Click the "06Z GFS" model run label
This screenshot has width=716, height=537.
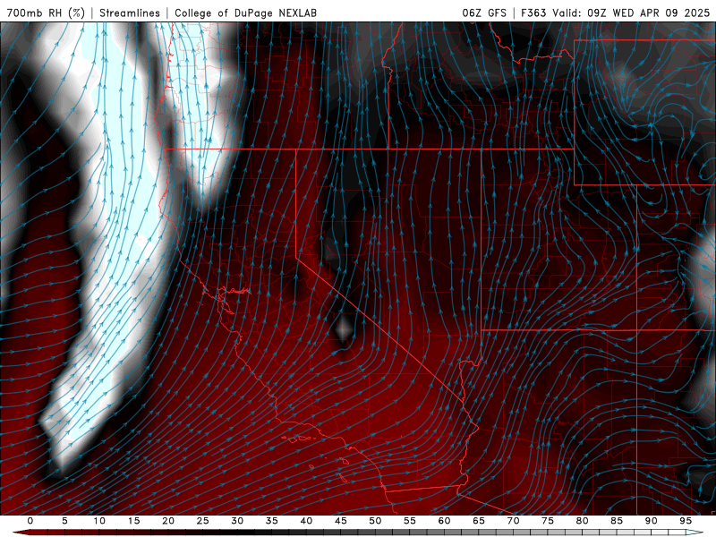[x=484, y=13]
